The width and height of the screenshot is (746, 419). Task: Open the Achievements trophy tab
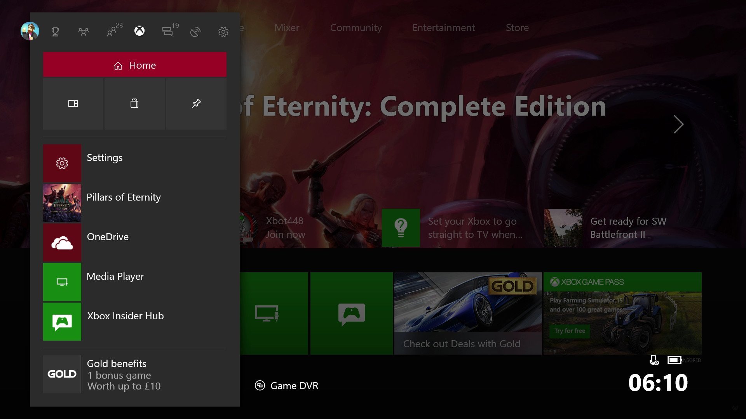[x=55, y=31]
